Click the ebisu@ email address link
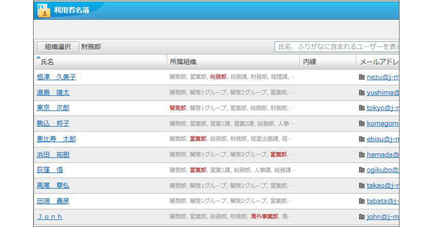This screenshot has height=227, width=433. [383, 139]
